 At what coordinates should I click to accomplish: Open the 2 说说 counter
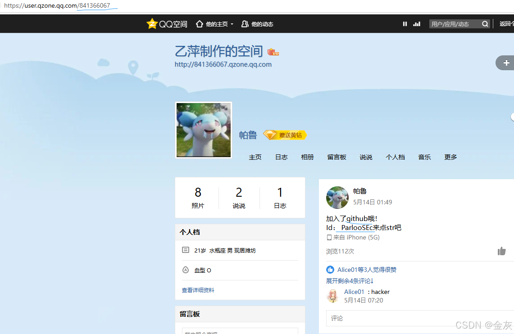click(x=239, y=198)
